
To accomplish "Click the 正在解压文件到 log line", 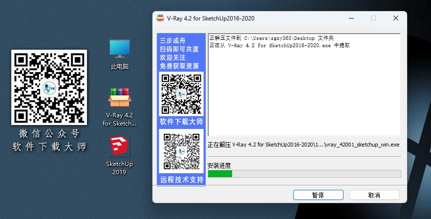I will click(x=272, y=38).
